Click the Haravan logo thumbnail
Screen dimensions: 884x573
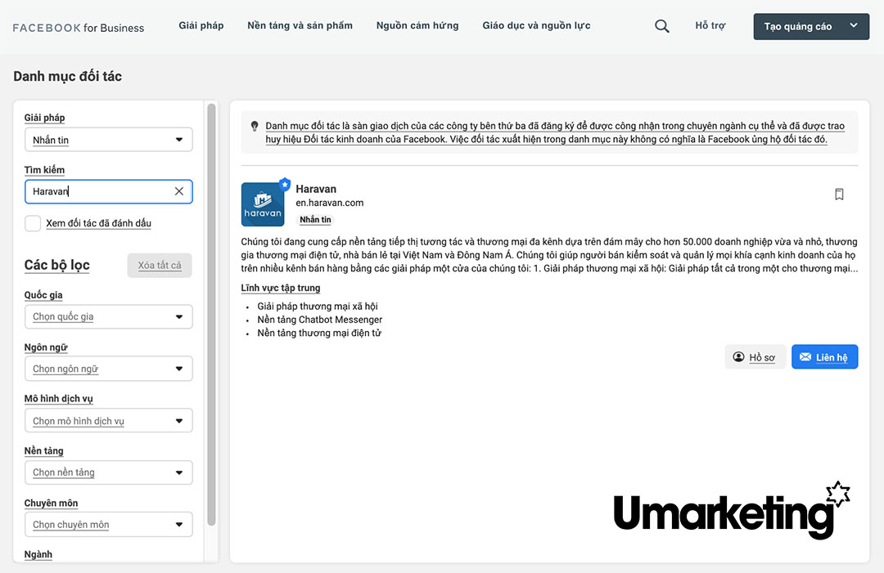263,204
